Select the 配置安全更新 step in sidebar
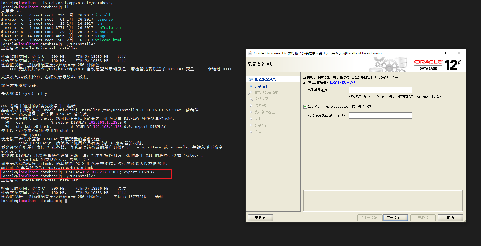The height and width of the screenshot is (246, 481). click(x=266, y=79)
